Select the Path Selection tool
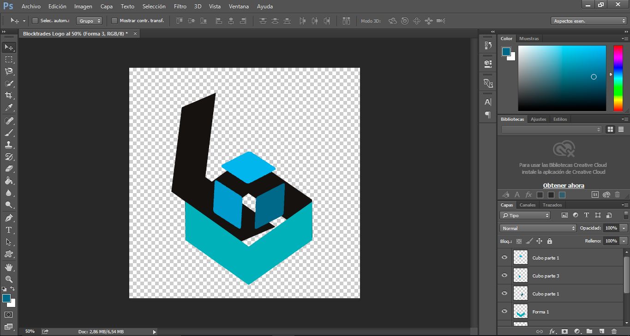630x336 pixels. pyautogui.click(x=9, y=242)
